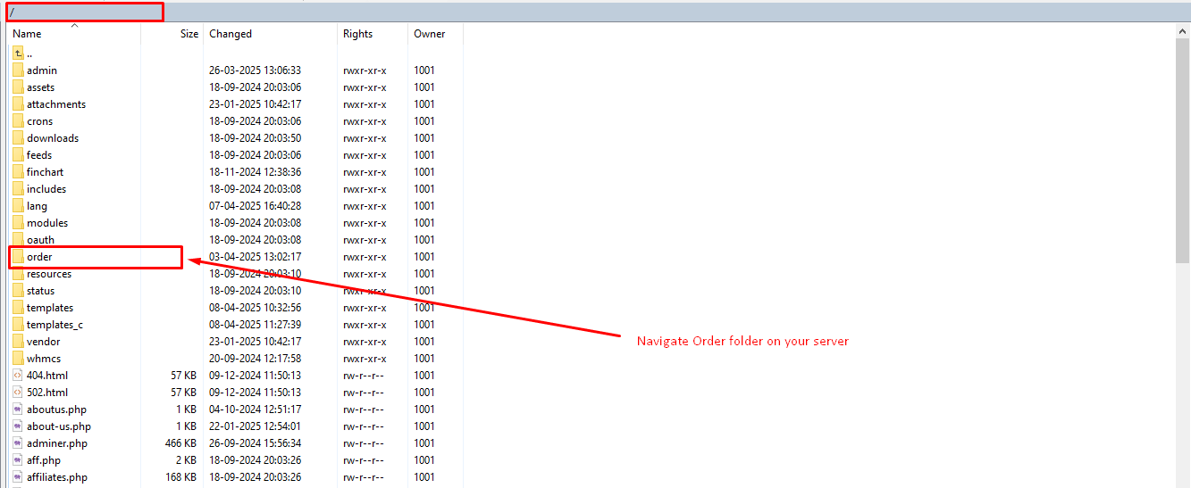Viewport: 1191px width, 488px height.
Task: Select the aboutus.php file name
Action: (x=56, y=409)
